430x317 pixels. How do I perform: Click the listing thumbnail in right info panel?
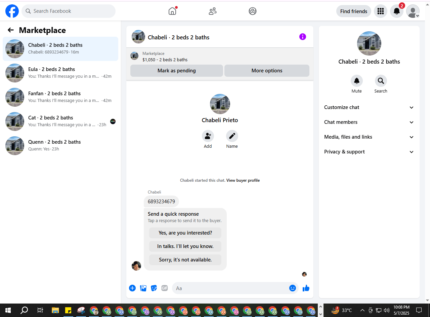(x=369, y=43)
